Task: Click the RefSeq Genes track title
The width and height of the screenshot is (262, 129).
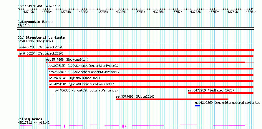Action: tap(30, 119)
